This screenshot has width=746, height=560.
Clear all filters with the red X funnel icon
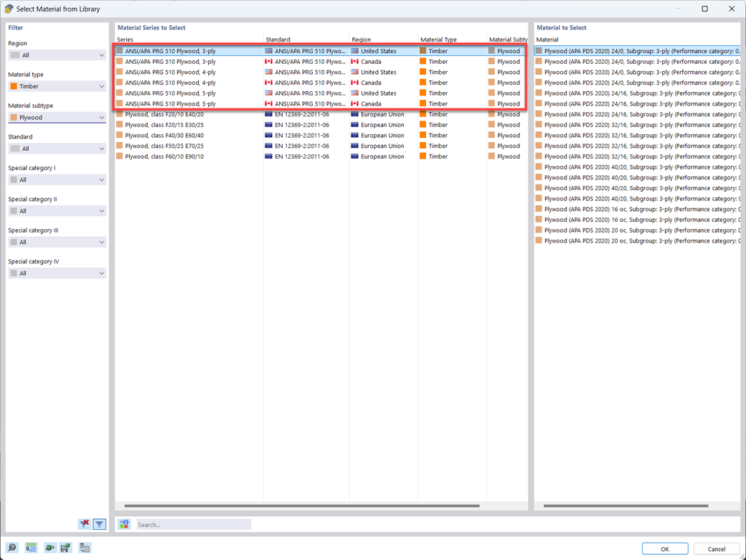coord(84,524)
